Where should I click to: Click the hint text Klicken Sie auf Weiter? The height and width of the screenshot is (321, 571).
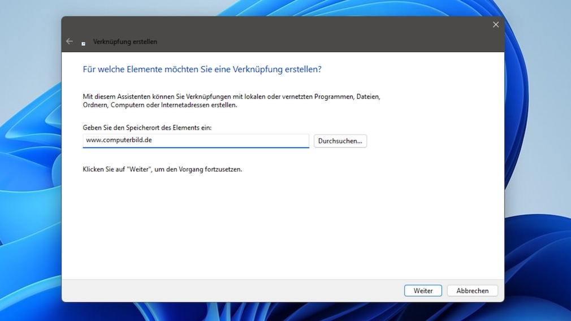point(162,169)
